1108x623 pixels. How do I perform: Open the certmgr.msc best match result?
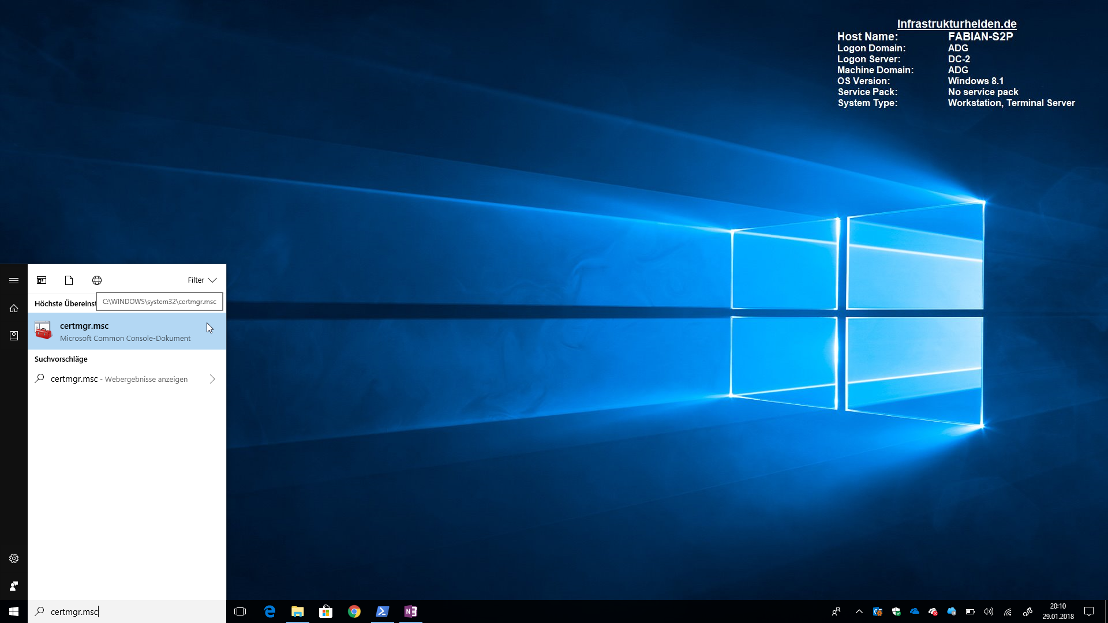127,331
